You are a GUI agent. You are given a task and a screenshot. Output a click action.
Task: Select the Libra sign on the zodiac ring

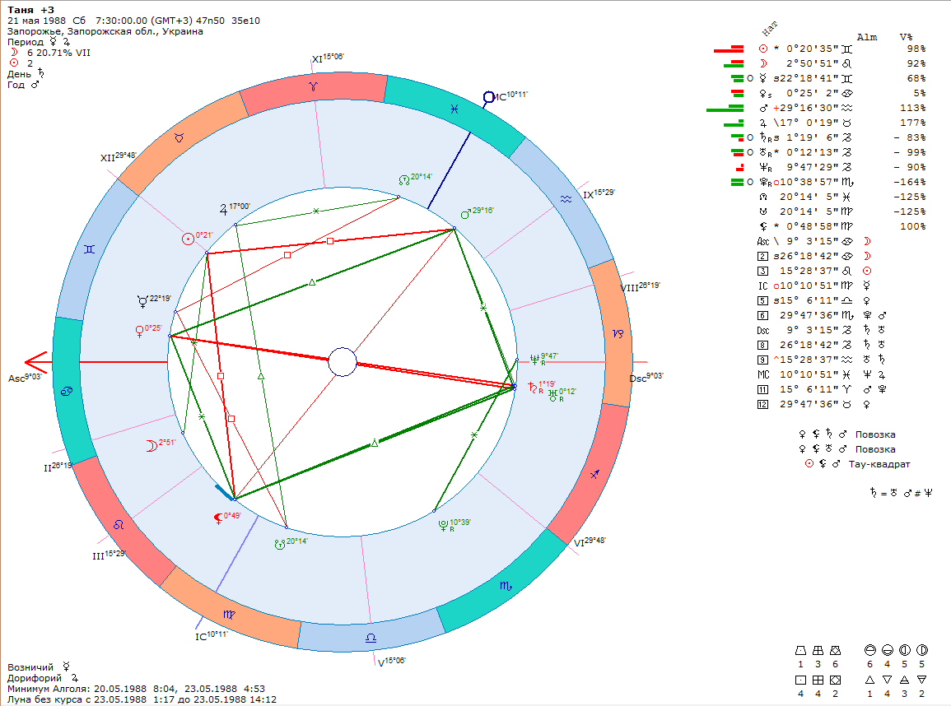[x=371, y=638]
